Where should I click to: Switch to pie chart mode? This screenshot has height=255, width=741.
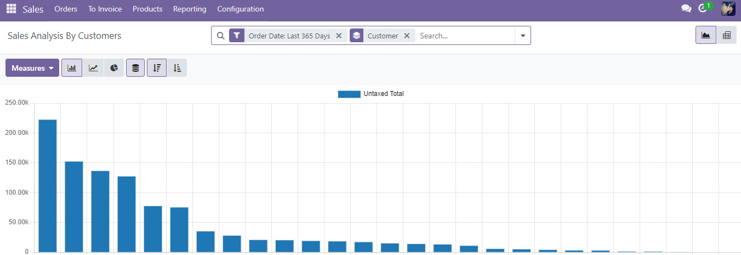[114, 68]
